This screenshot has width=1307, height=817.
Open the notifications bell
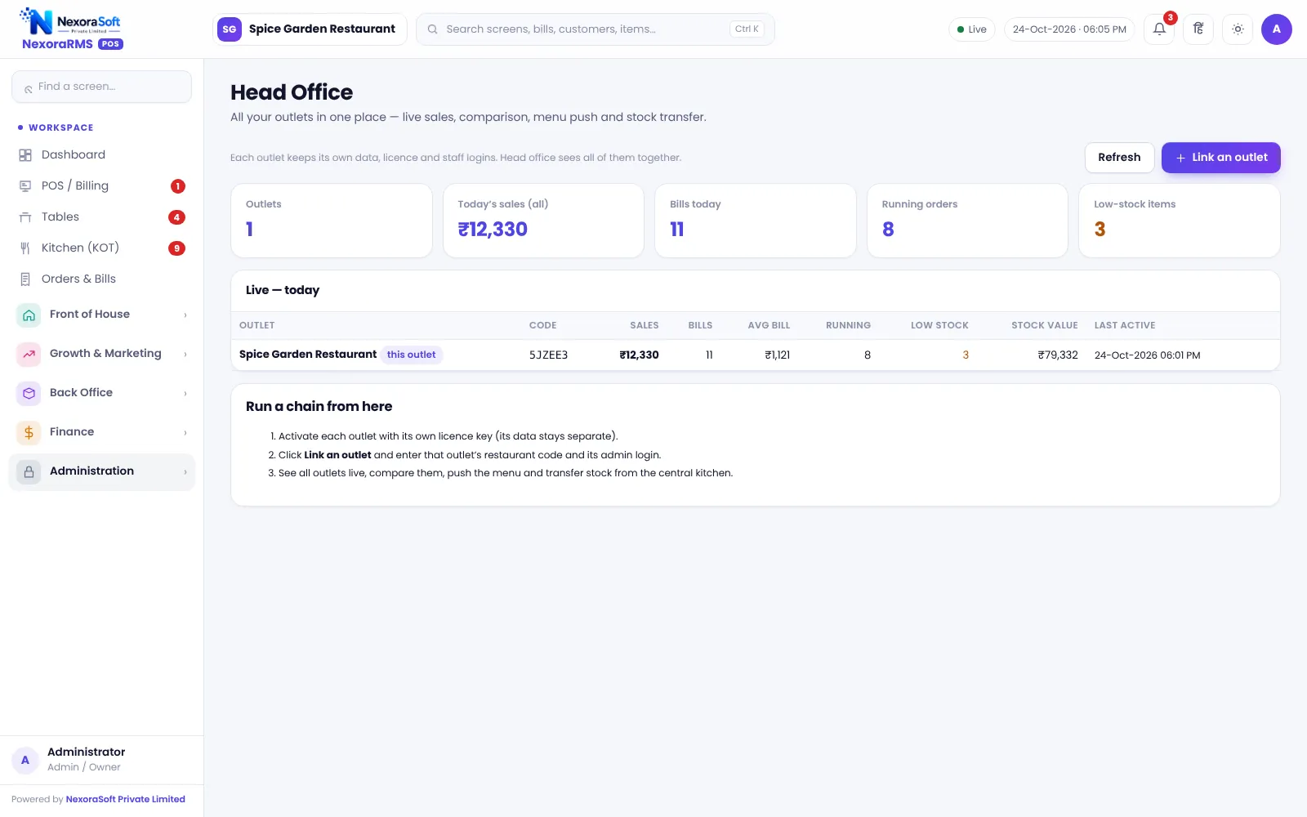1159,29
